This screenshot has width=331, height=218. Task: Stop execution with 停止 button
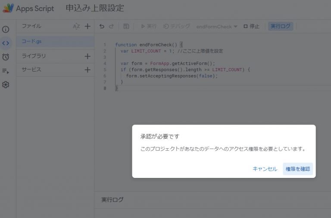click(251, 26)
